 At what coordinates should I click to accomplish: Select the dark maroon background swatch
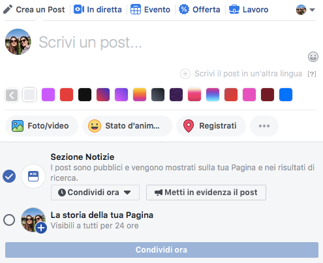tap(268, 95)
